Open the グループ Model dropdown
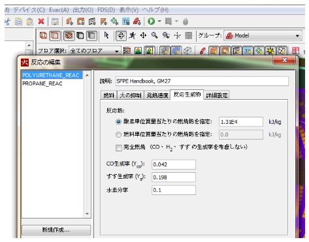Viewport: 309px width, 242px height. point(263,36)
